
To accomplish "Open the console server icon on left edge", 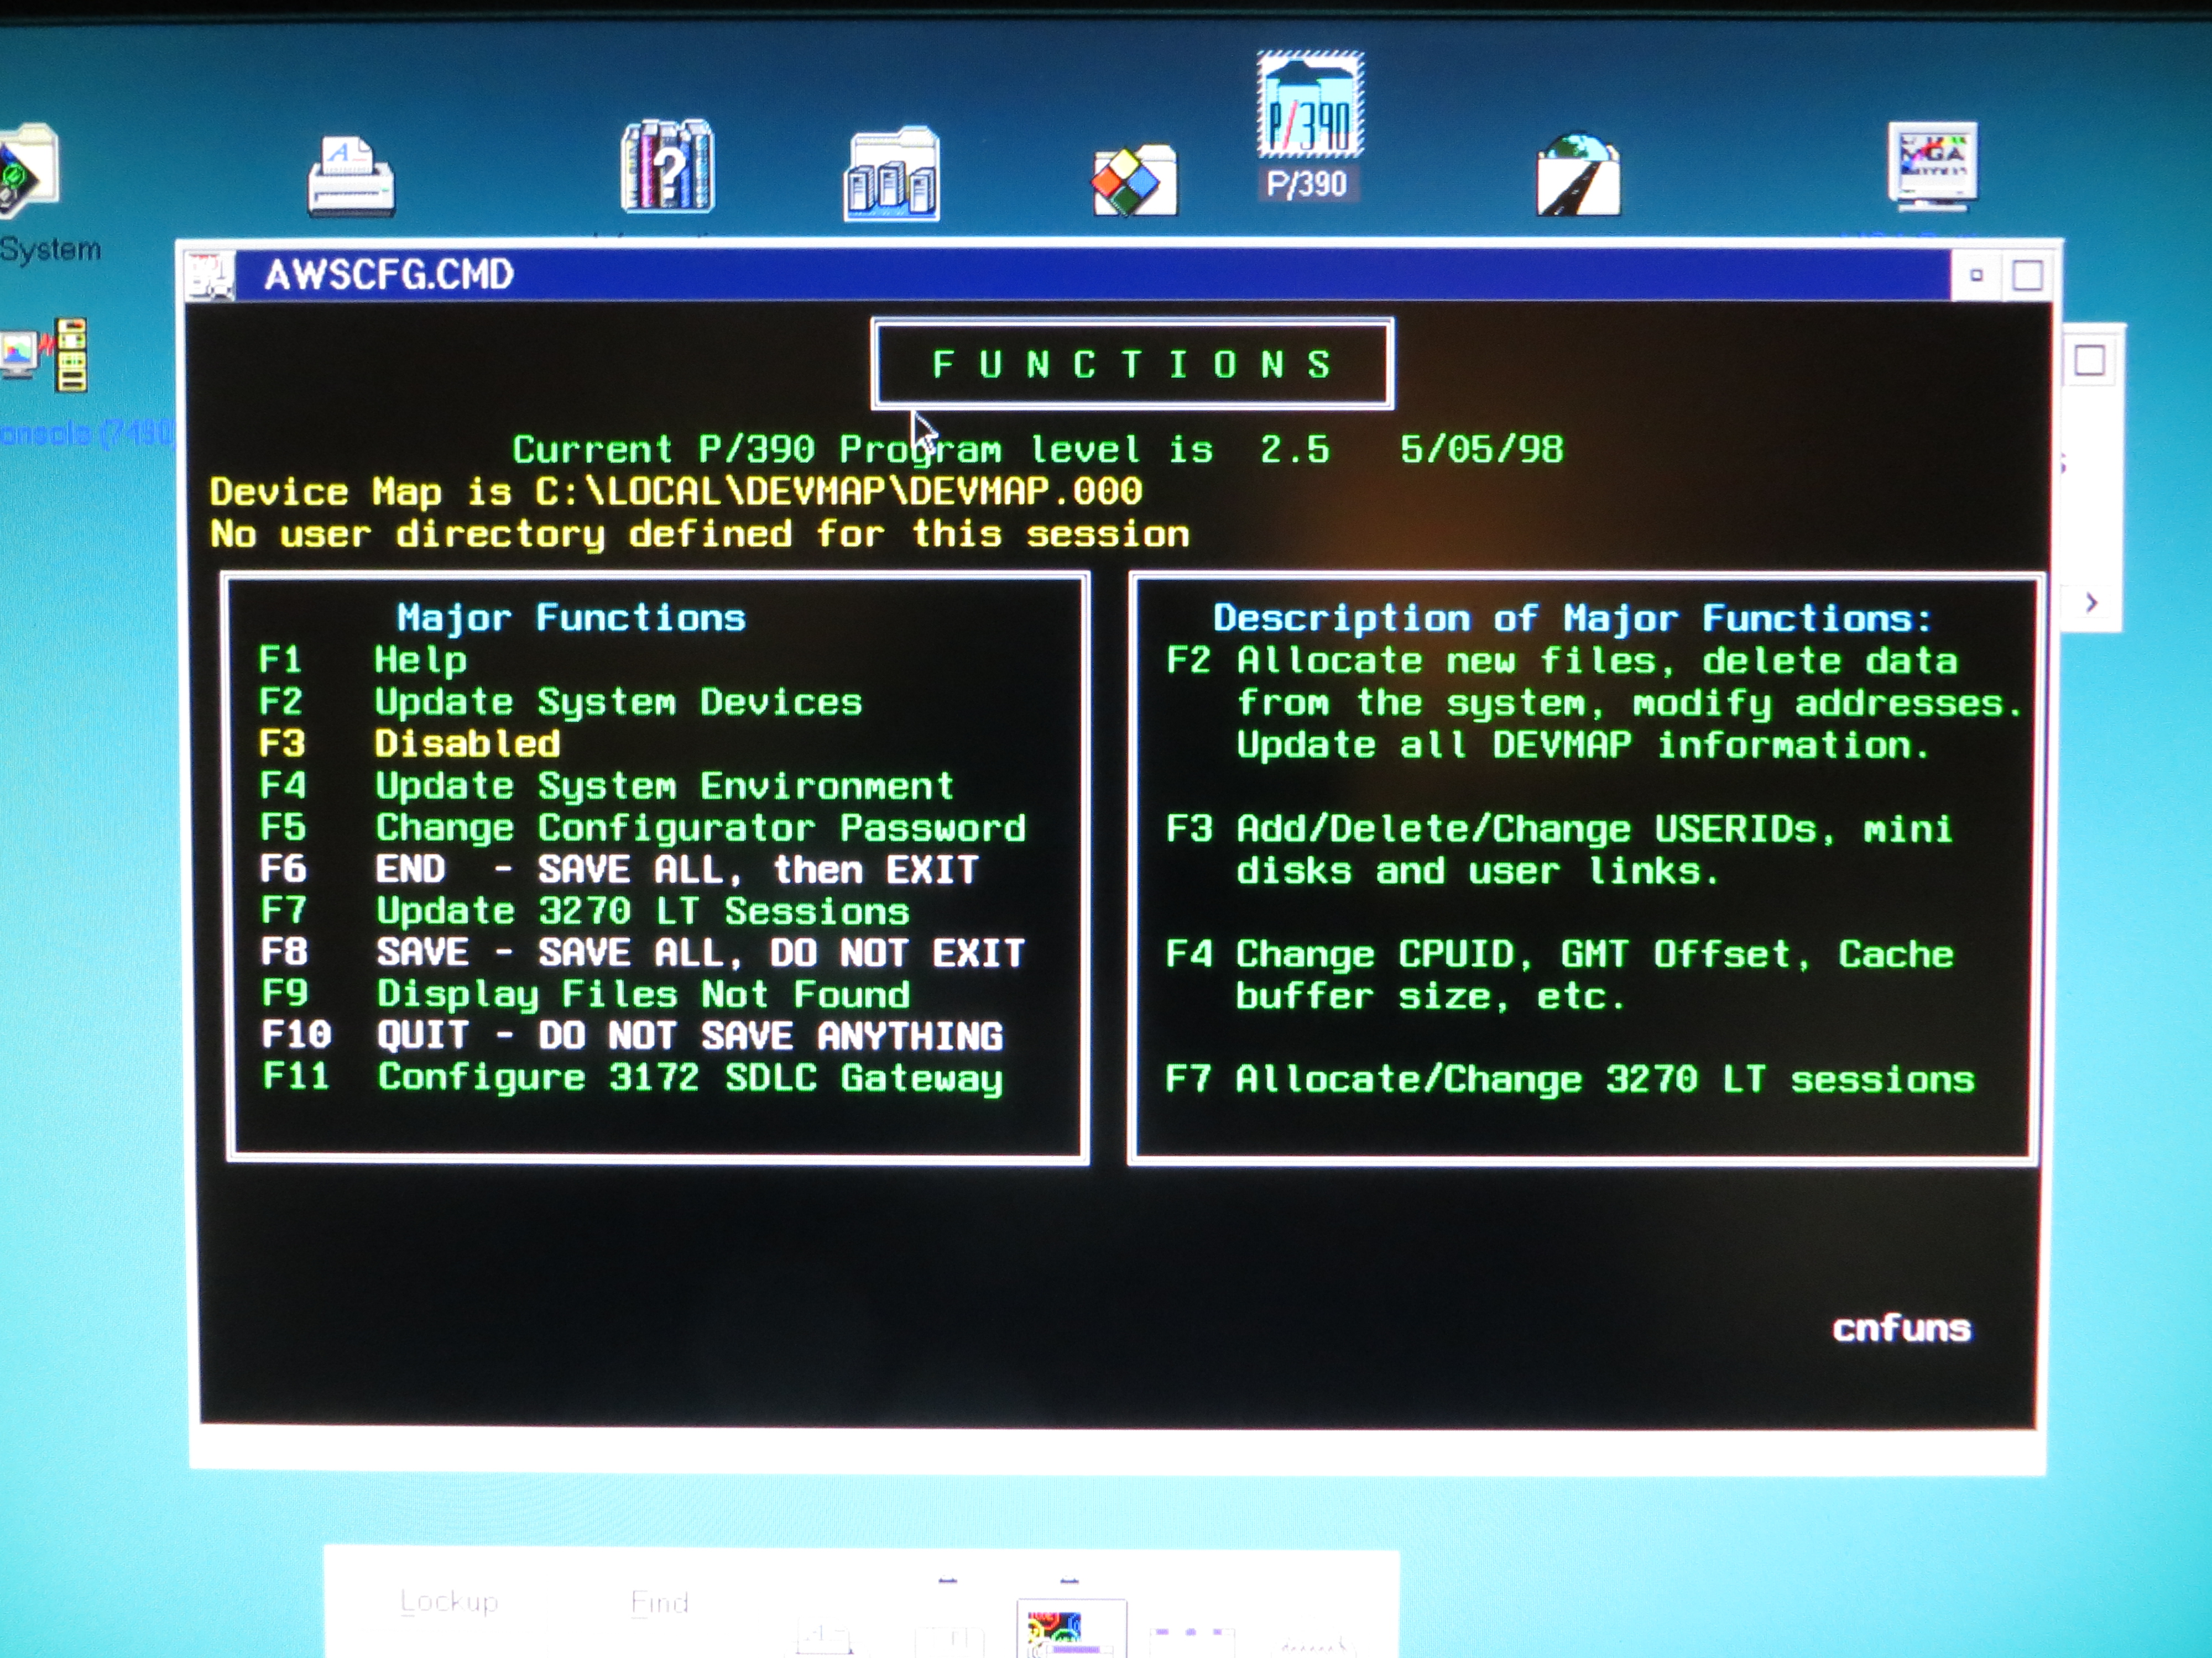I will point(45,355).
